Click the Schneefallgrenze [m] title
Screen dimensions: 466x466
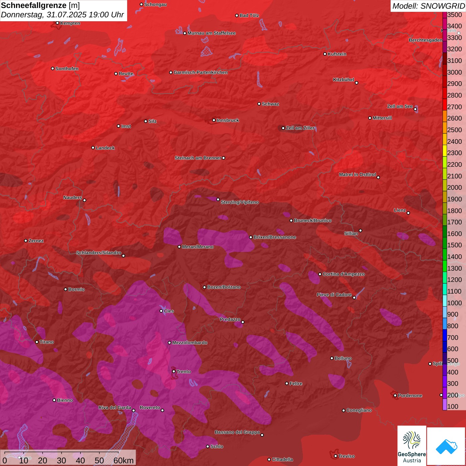(x=41, y=5)
